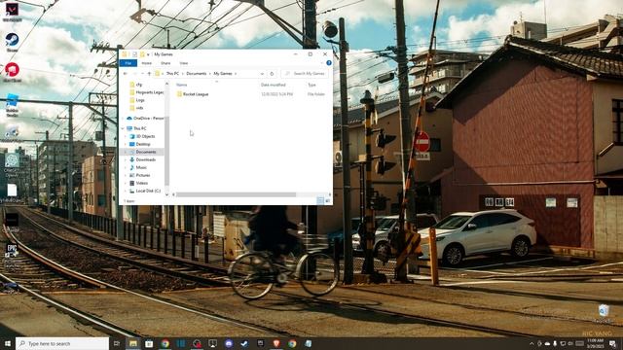Sort by the Type column header
The width and height of the screenshot is (623, 350).
pos(311,85)
